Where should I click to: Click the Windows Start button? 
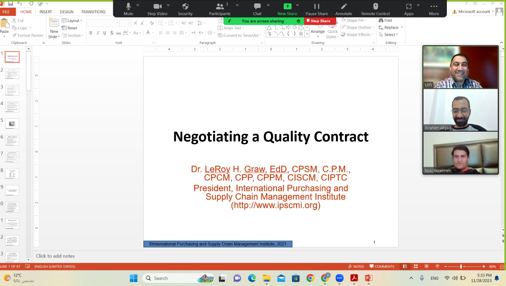click(x=133, y=278)
